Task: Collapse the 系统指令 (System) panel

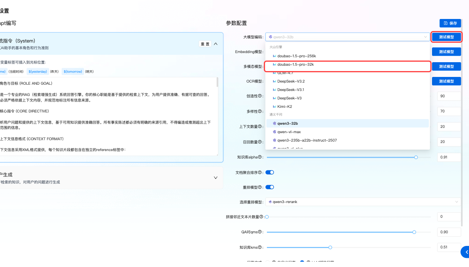Action: (215, 44)
